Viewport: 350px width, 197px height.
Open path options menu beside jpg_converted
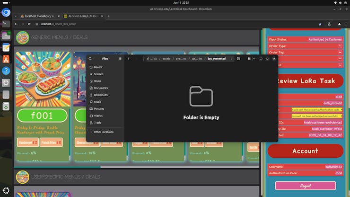coord(231,59)
